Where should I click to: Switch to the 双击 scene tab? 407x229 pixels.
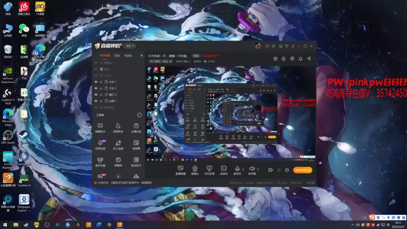click(118, 55)
